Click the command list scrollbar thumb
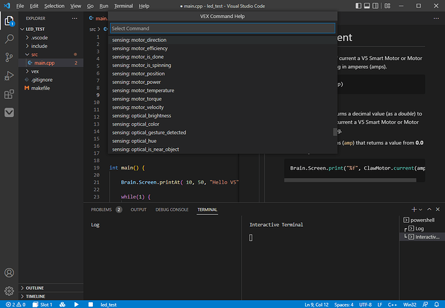 point(334,132)
